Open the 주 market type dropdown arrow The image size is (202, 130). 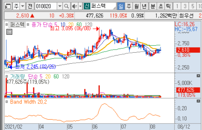tap(23, 6)
